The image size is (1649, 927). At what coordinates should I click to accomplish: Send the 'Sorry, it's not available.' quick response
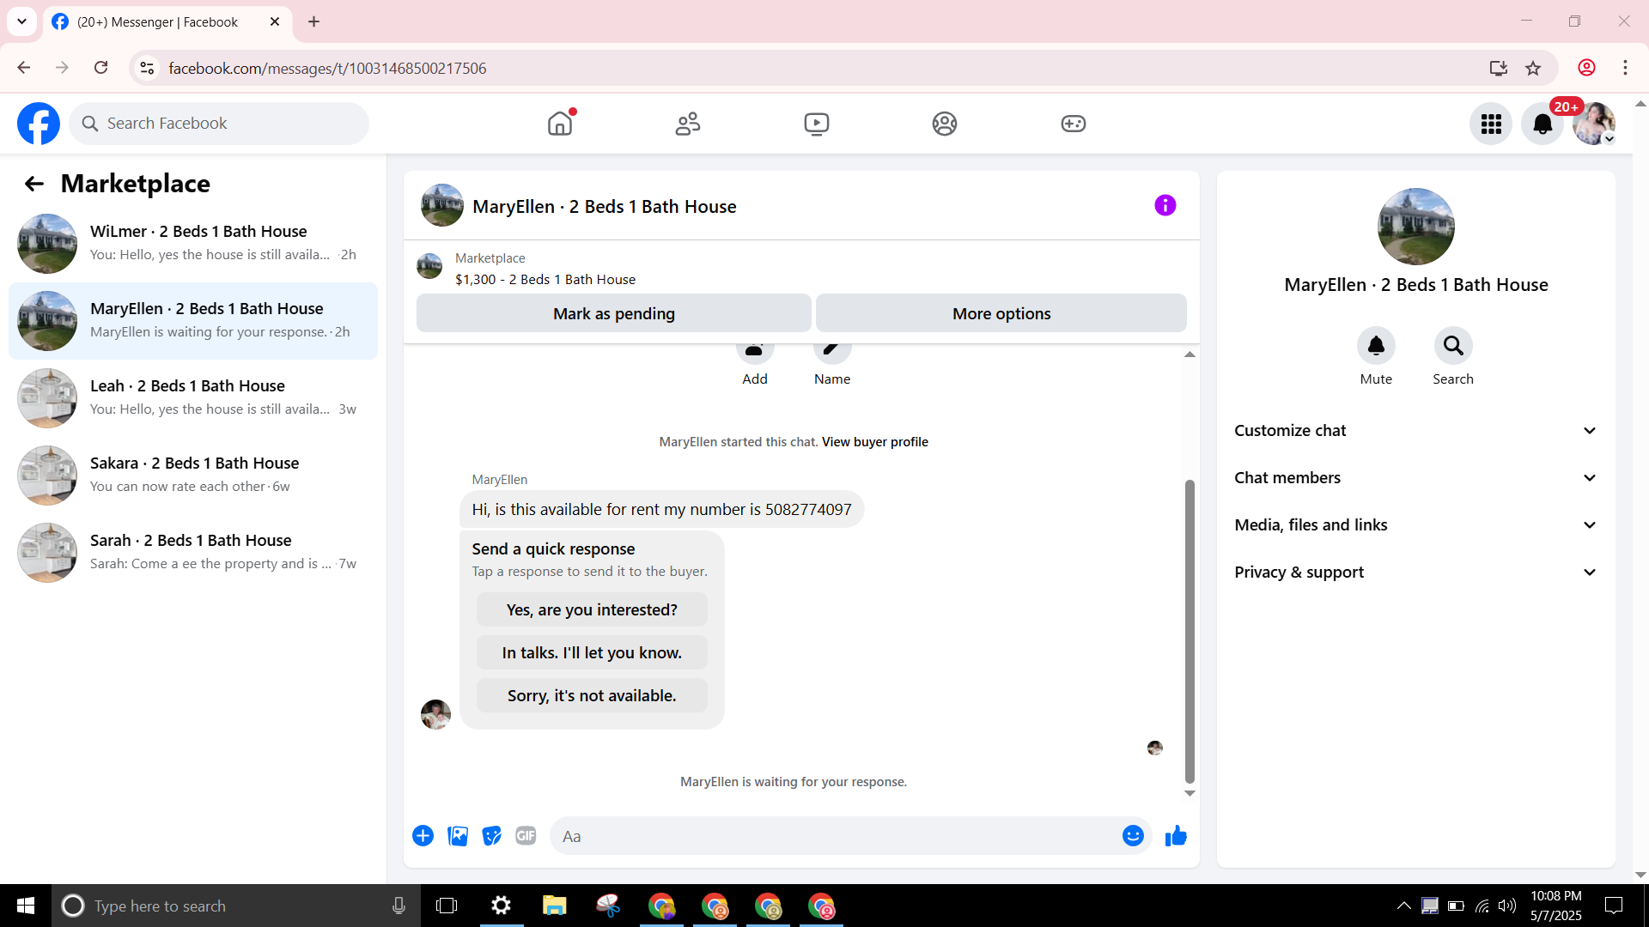[x=592, y=696]
